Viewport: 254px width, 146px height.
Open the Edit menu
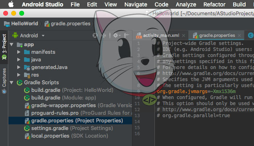(92, 4)
